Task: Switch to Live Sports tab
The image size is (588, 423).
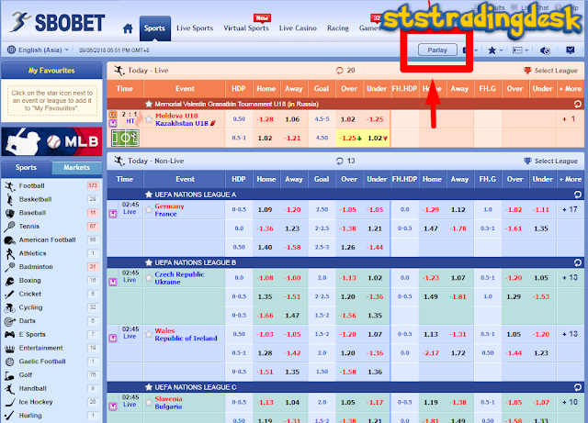Action: click(195, 28)
